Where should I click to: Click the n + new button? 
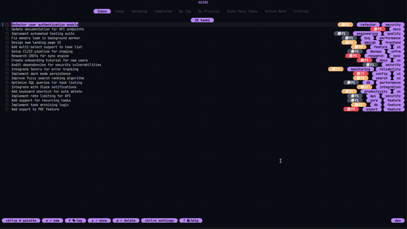point(52,221)
